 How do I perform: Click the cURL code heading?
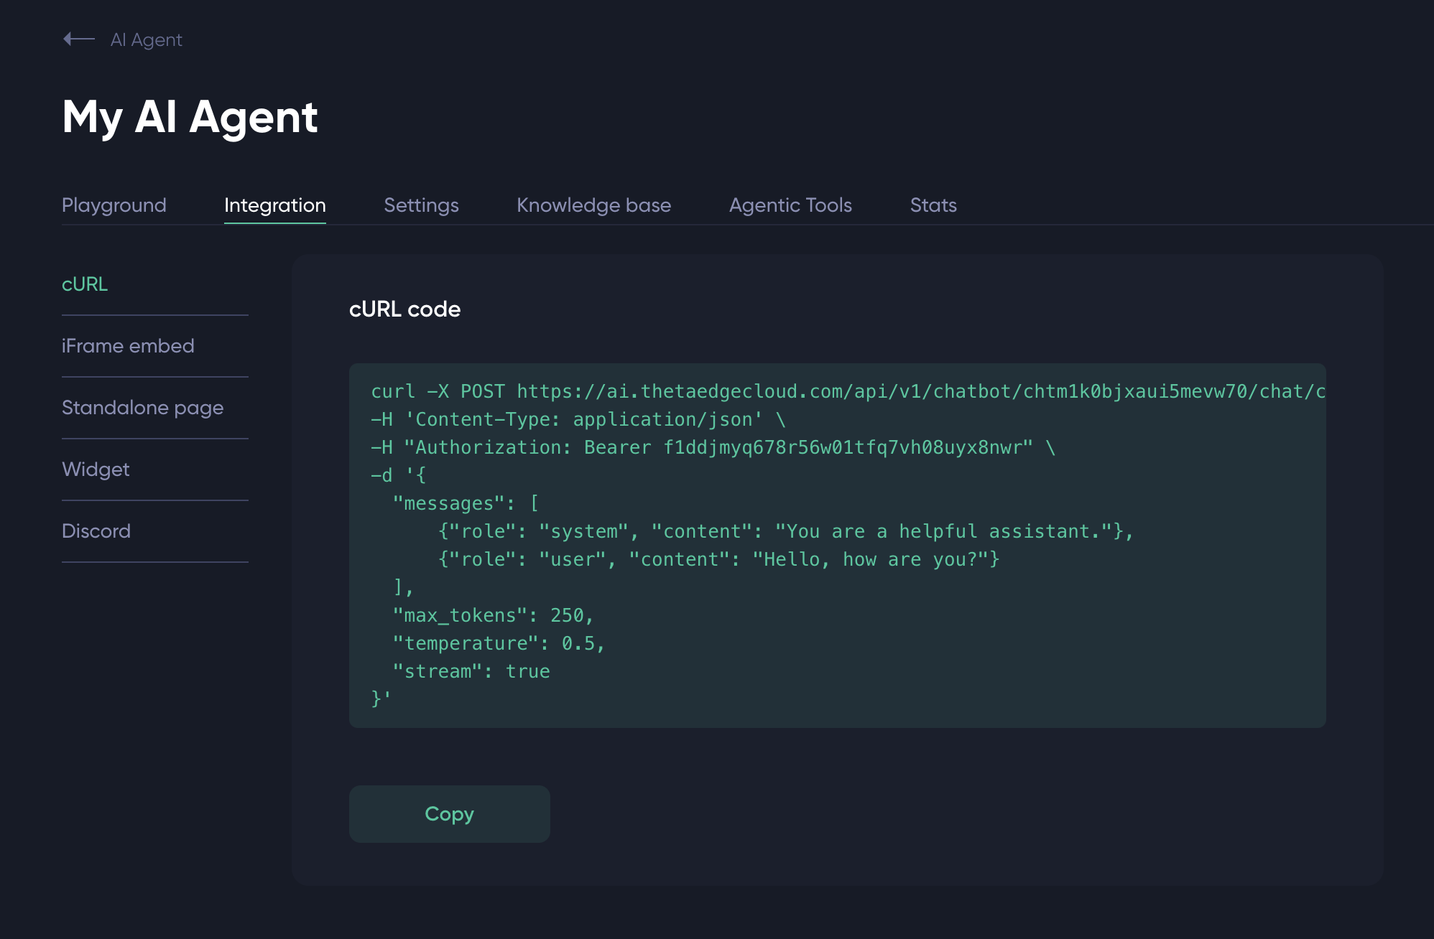point(404,309)
